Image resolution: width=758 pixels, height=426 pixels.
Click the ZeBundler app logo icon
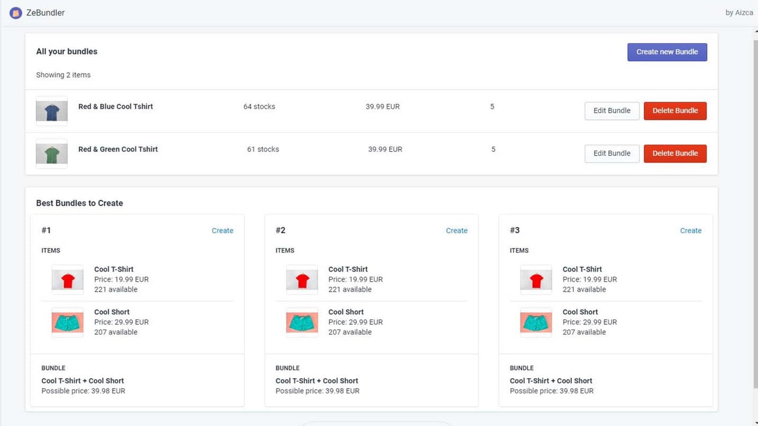[16, 12]
